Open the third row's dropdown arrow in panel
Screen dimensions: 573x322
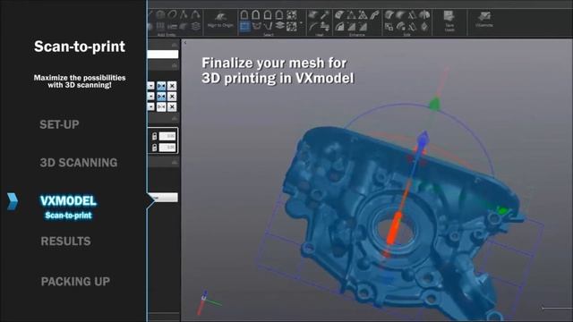(x=151, y=107)
